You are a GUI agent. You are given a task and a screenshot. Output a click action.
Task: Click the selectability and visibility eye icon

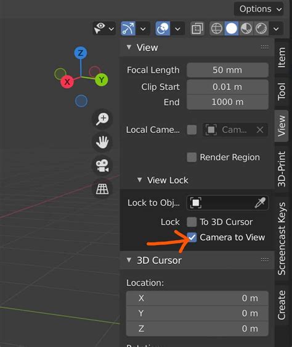coord(100,28)
